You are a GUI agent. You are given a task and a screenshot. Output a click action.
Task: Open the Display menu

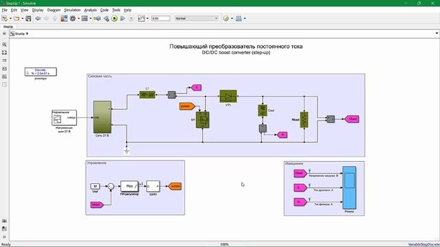pyautogui.click(x=38, y=10)
